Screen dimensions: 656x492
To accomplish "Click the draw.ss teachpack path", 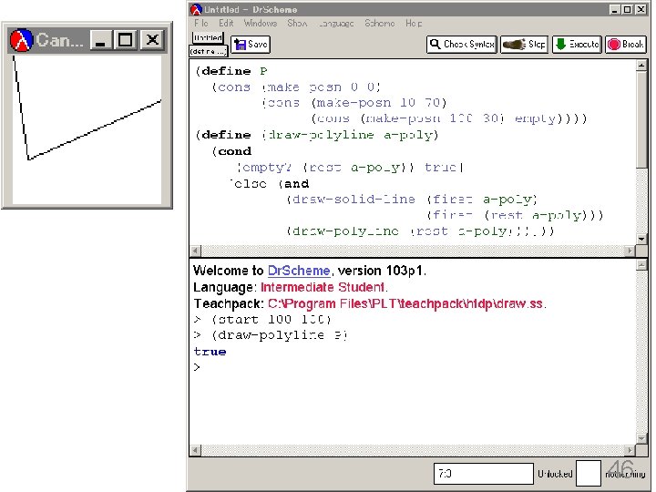I will click(405, 303).
